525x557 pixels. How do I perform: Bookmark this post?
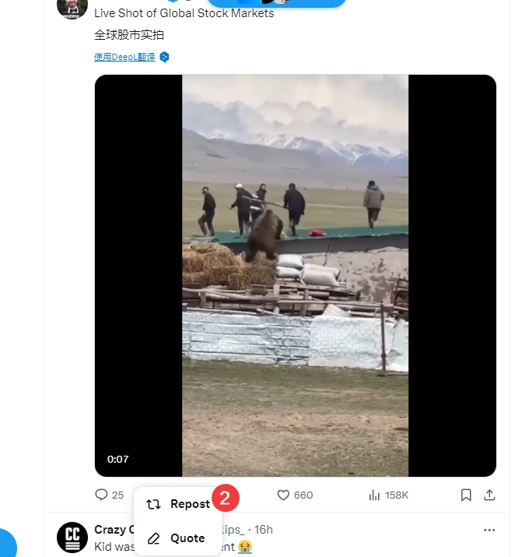(466, 495)
